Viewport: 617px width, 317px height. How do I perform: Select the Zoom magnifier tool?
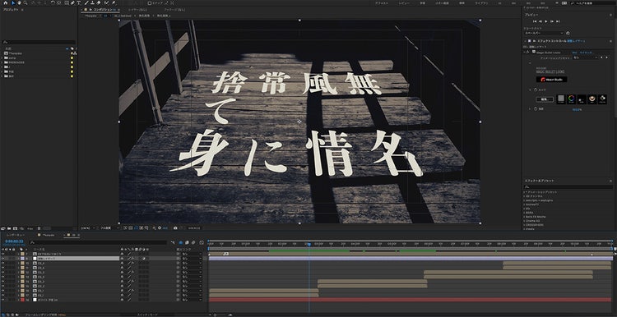[x=25, y=2]
